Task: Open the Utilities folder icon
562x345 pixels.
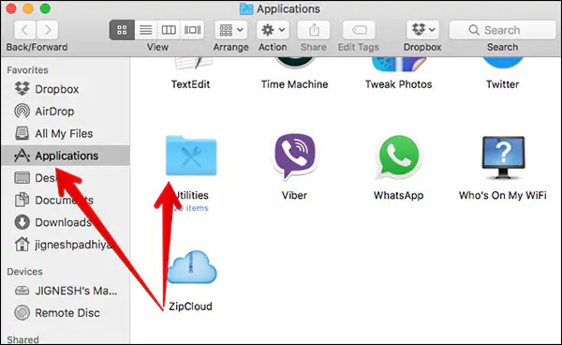Action: pos(191,156)
